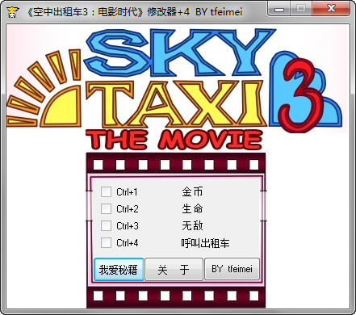This screenshot has height=315, width=356.
Task: Minimize the trainer window
Action: click(x=279, y=8)
